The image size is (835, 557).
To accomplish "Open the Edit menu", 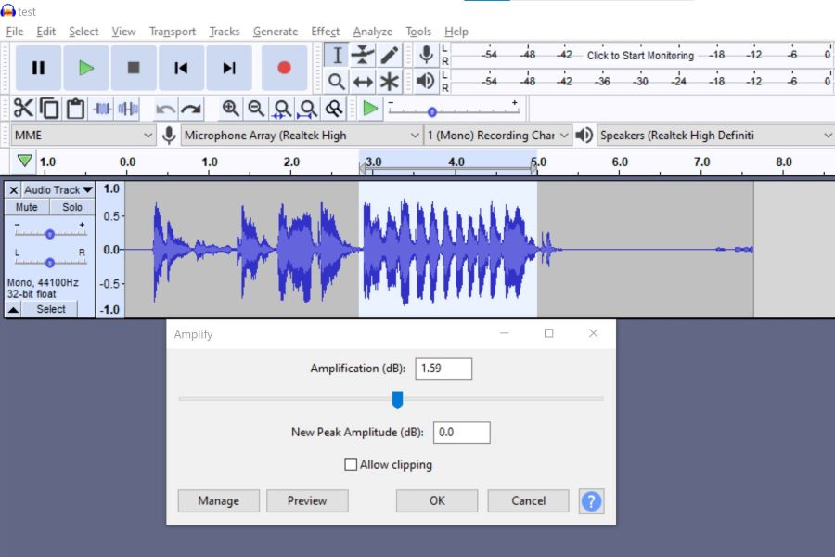I will click(x=45, y=32).
